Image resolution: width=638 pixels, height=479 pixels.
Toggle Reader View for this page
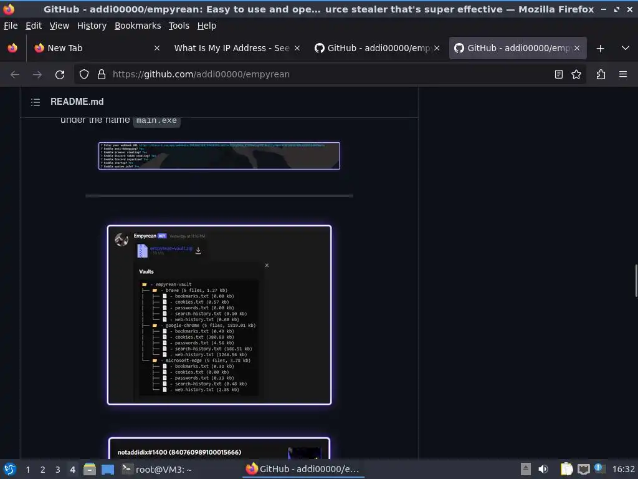[x=559, y=74]
